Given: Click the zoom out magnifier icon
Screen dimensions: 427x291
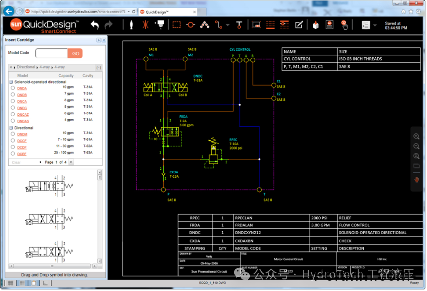Looking at the screenshot, I should [x=416, y=146].
